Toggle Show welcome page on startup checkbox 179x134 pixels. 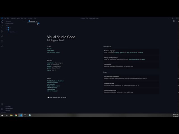(x=48, y=97)
